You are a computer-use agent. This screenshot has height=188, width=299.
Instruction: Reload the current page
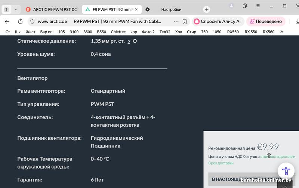pyautogui.click(x=20, y=22)
